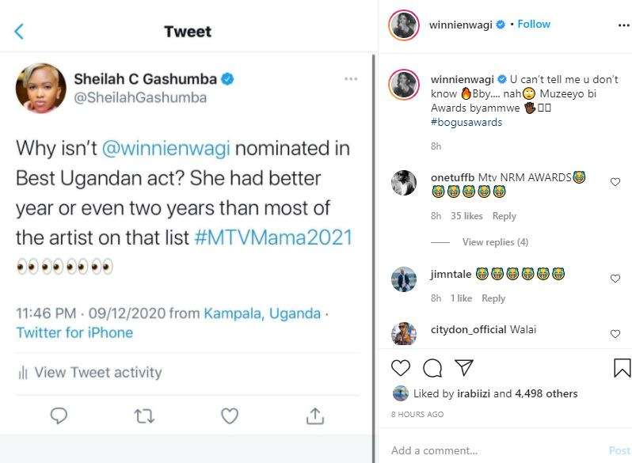Click the back arrow in Tweet header
The width and height of the screenshot is (632, 463).
click(x=20, y=32)
